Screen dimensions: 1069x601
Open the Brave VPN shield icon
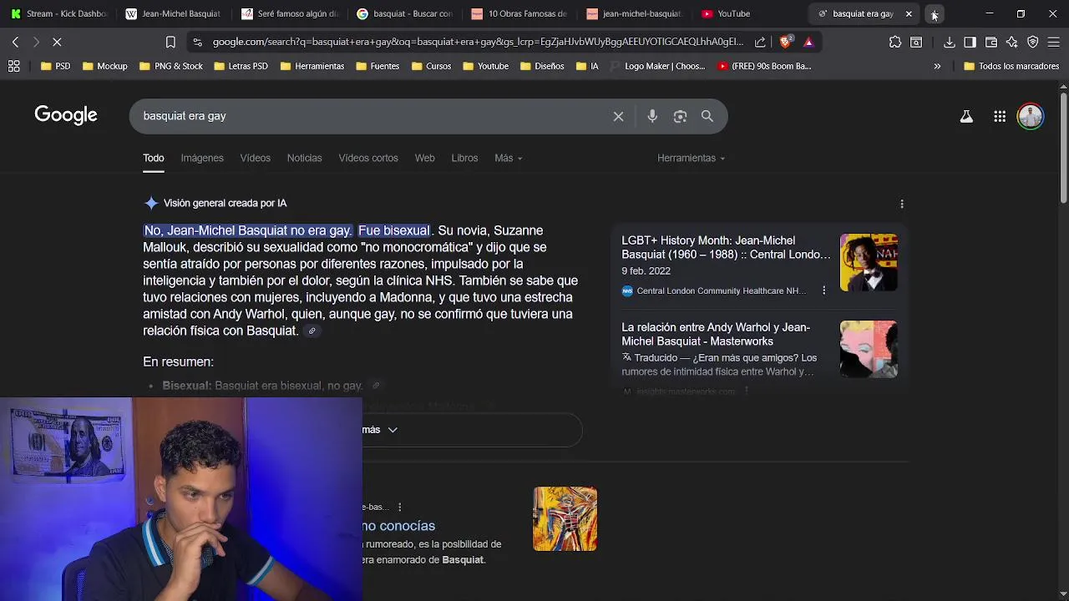[1033, 42]
